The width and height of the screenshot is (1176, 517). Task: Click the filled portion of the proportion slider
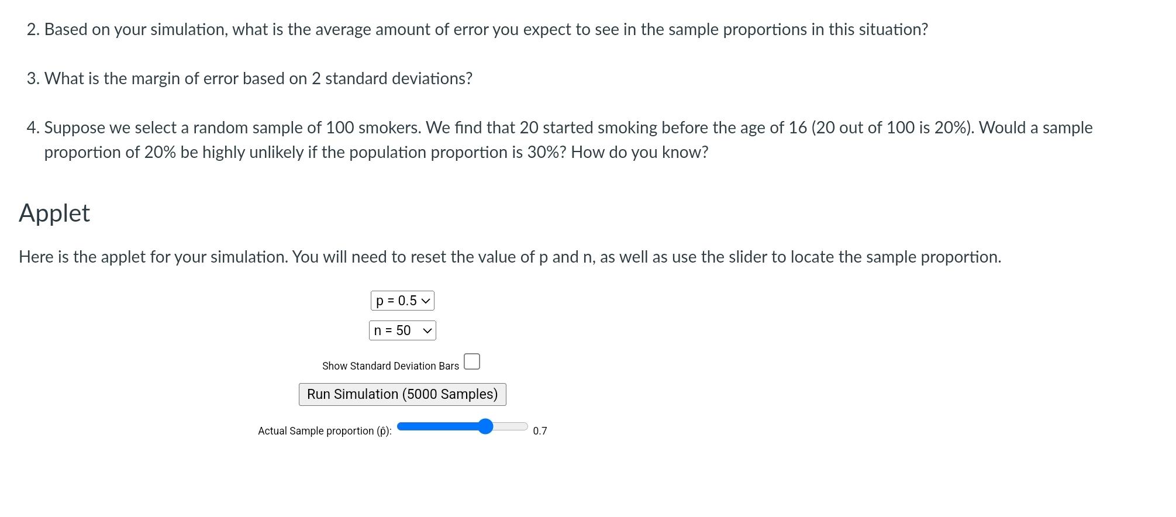pos(439,426)
